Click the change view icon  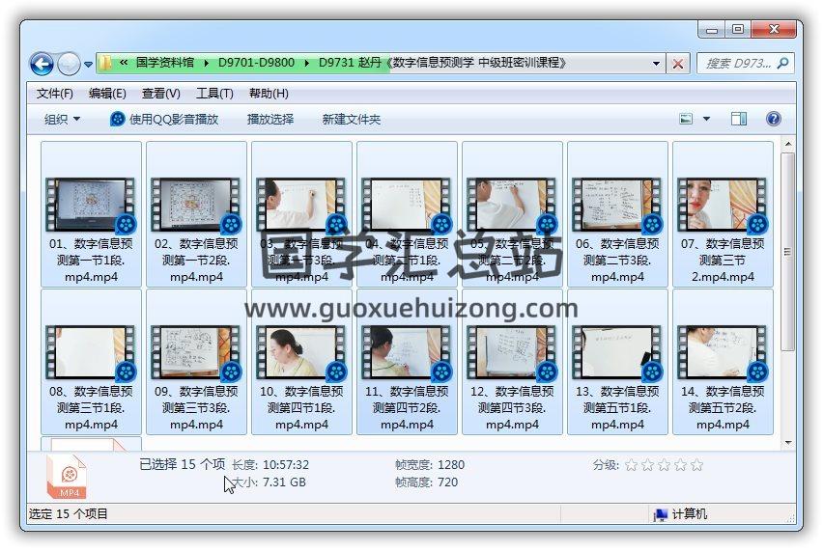pyautogui.click(x=687, y=119)
